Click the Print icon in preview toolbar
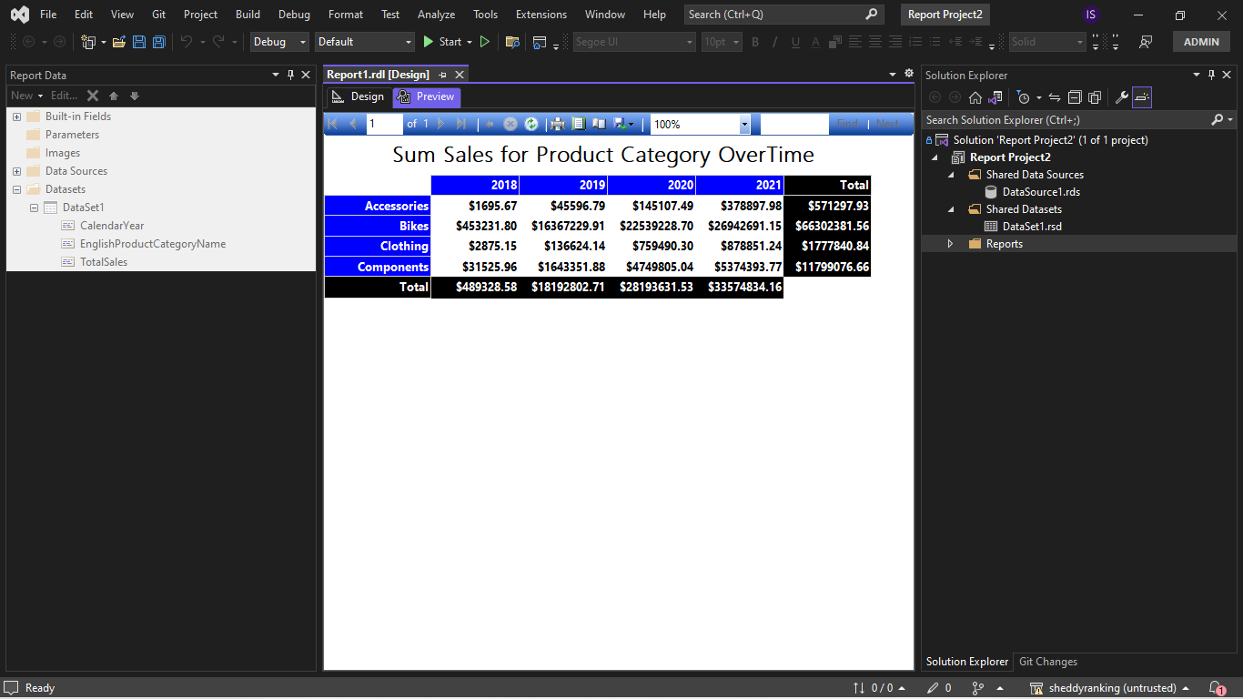Image resolution: width=1243 pixels, height=699 pixels. tap(558, 124)
